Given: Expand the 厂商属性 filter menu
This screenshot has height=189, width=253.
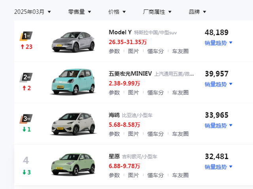Looking at the screenshot, I should pyautogui.click(x=157, y=12).
